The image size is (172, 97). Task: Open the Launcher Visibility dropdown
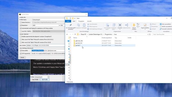pos(49,31)
